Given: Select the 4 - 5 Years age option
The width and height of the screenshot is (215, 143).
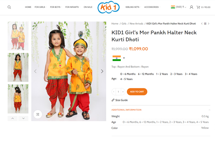Looking at the screenshot, I should click(x=126, y=79).
